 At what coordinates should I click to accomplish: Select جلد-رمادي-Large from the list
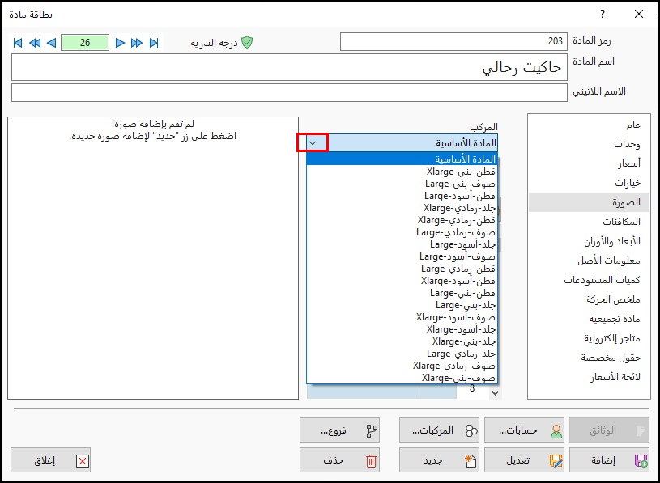(x=402, y=354)
